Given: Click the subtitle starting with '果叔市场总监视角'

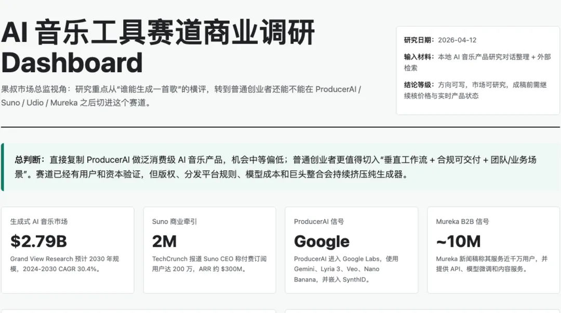Looking at the screenshot, I should pos(181,96).
